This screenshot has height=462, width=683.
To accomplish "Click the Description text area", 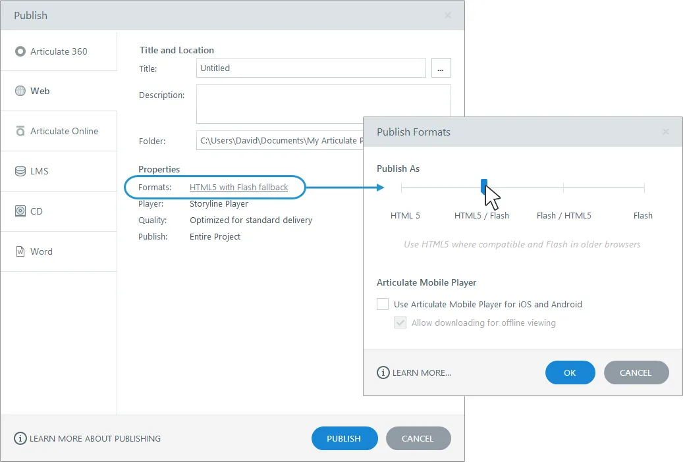I will (x=323, y=104).
